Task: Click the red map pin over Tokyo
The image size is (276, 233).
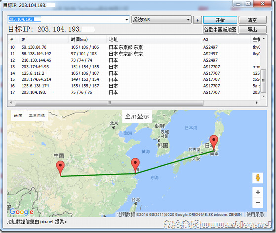Action: [x=214, y=143]
